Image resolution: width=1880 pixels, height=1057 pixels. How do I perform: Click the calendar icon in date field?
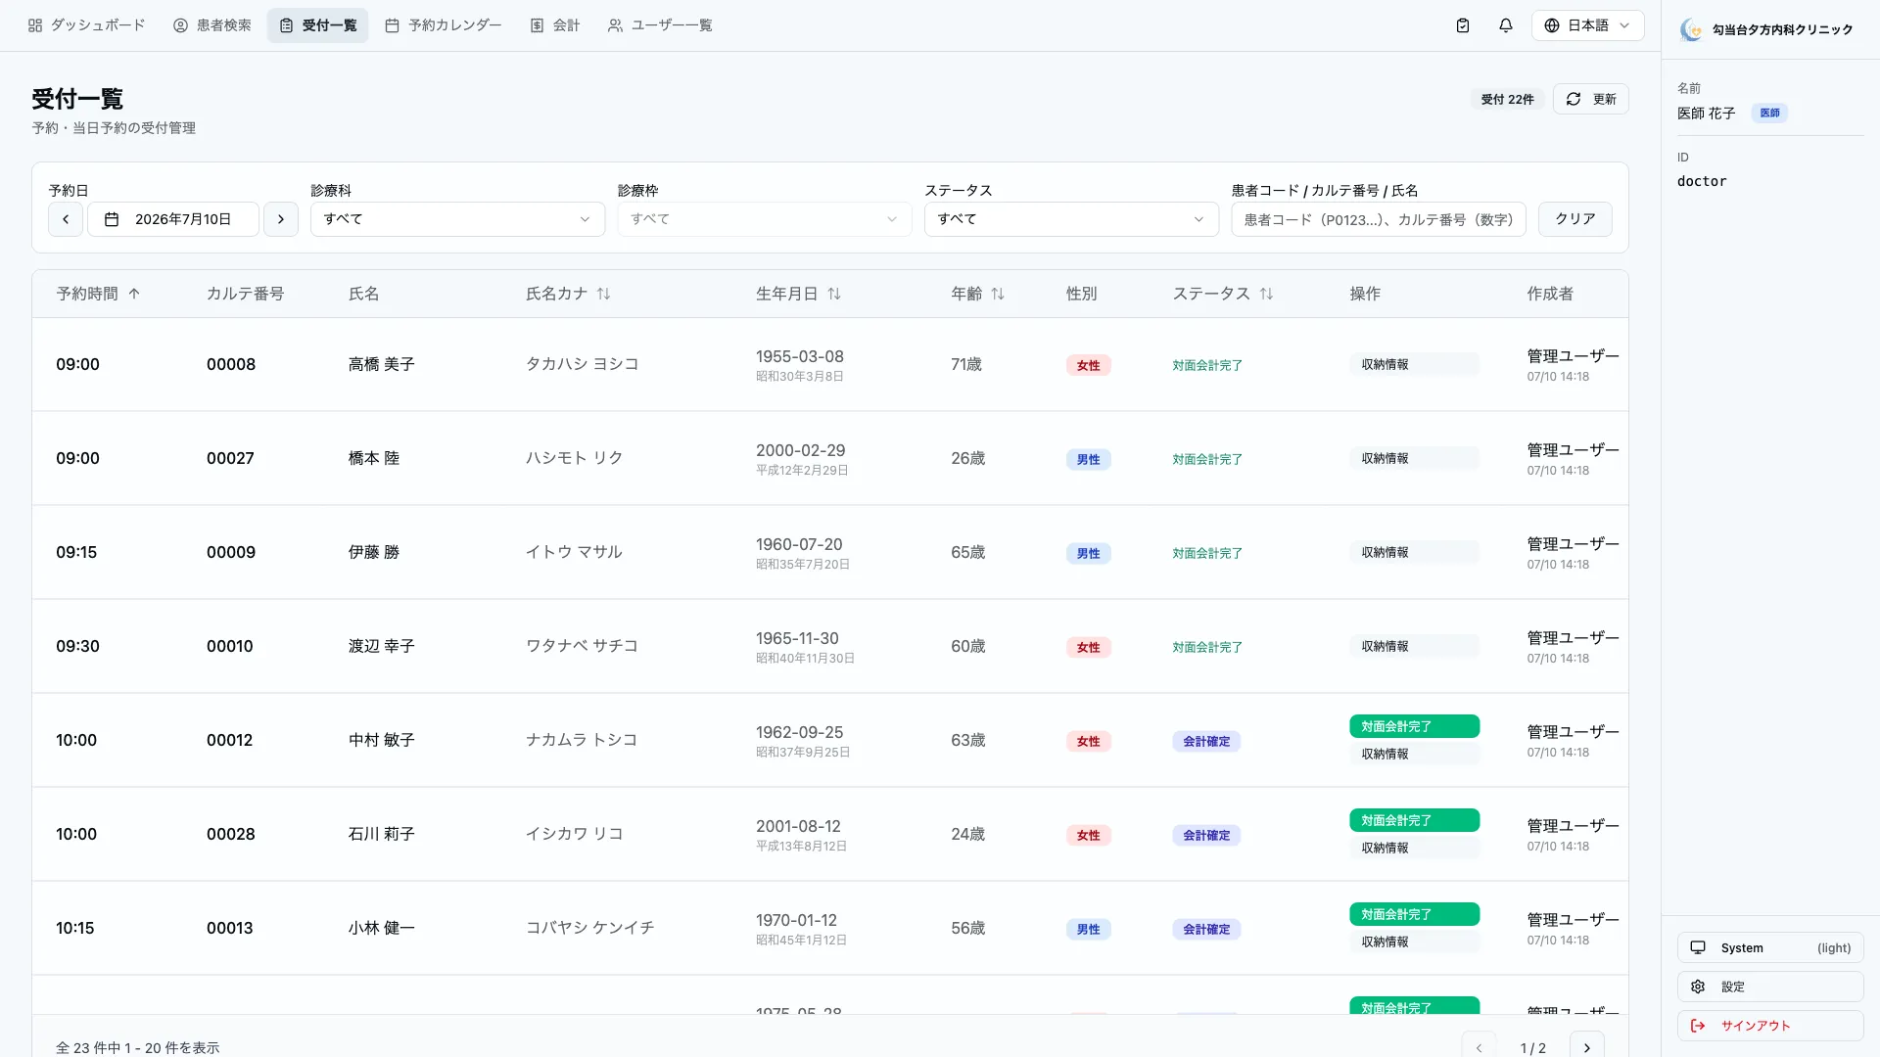tap(112, 219)
